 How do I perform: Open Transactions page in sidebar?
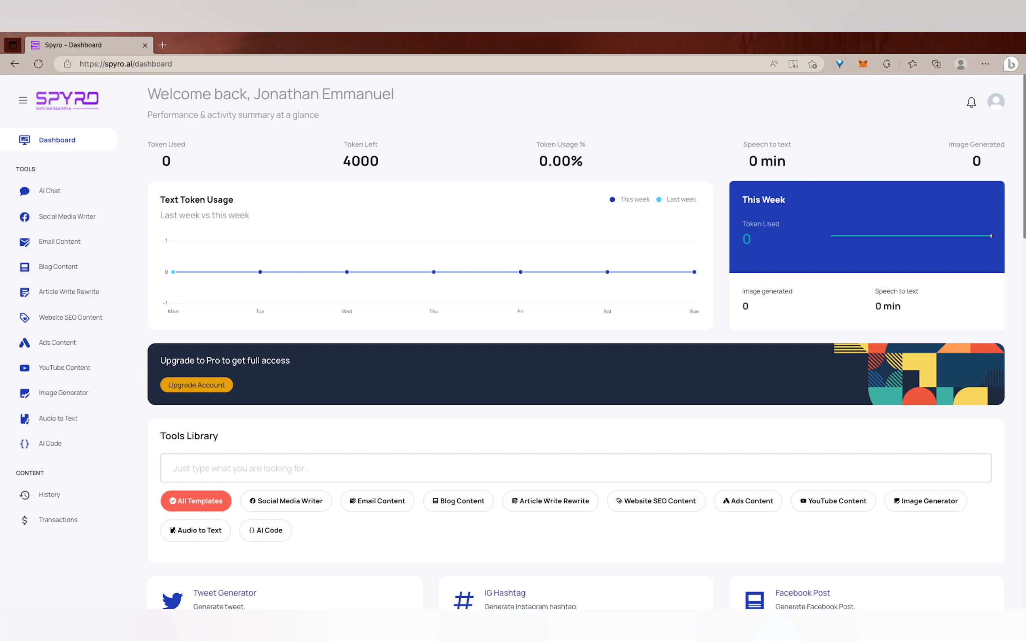click(58, 520)
